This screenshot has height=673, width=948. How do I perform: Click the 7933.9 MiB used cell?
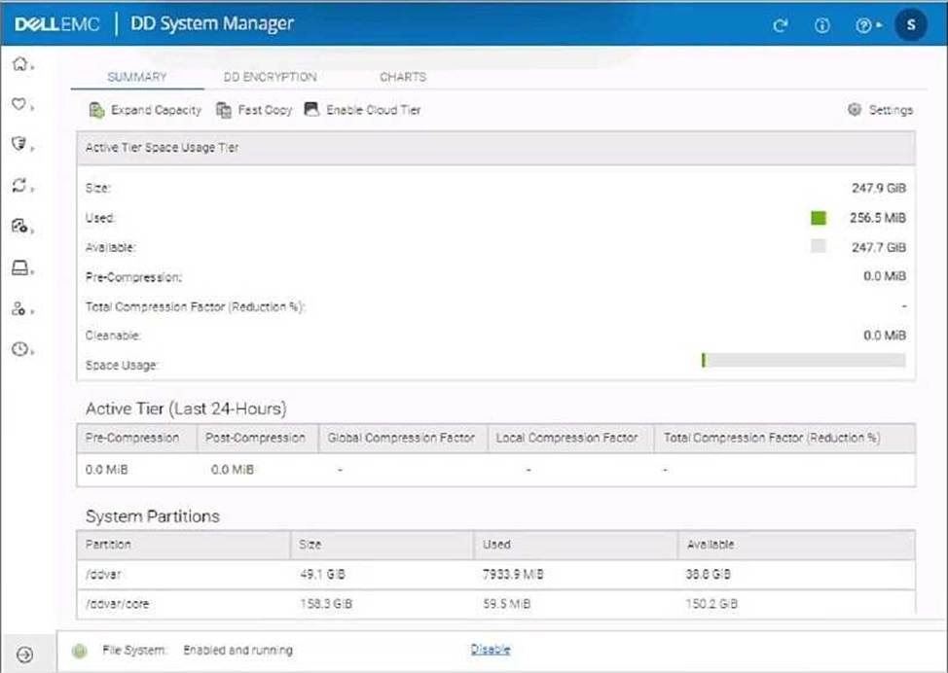coord(513,574)
